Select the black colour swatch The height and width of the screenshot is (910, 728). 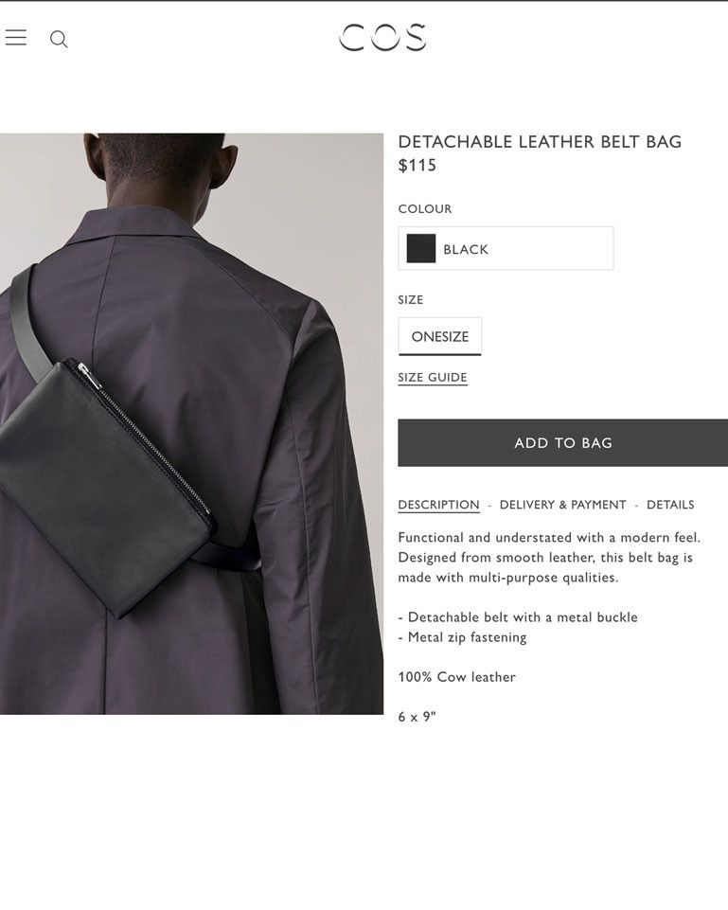tap(420, 249)
